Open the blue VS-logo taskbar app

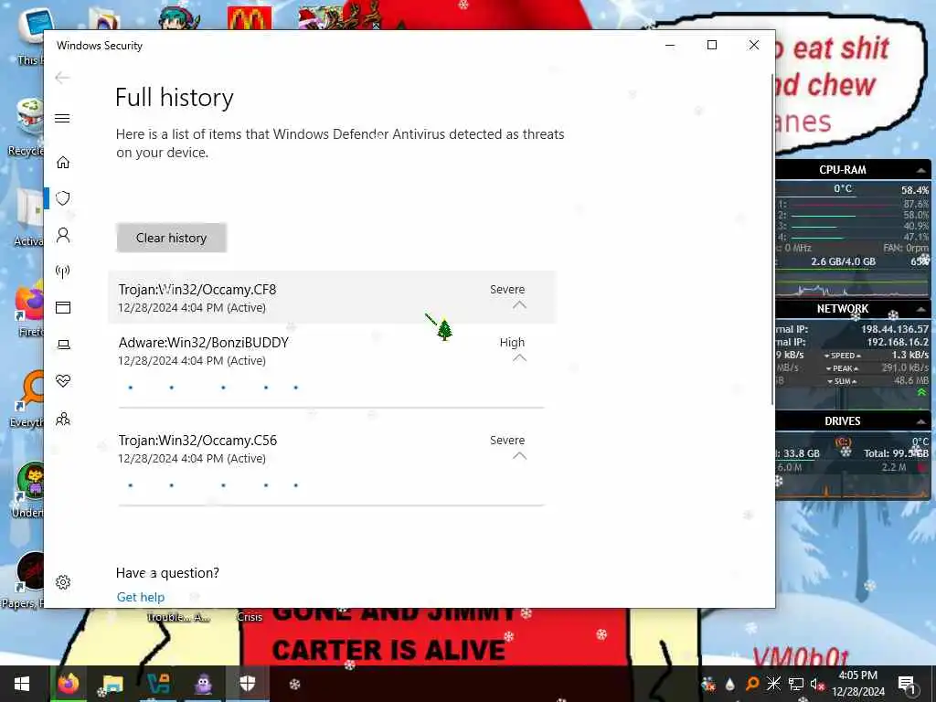tap(158, 684)
